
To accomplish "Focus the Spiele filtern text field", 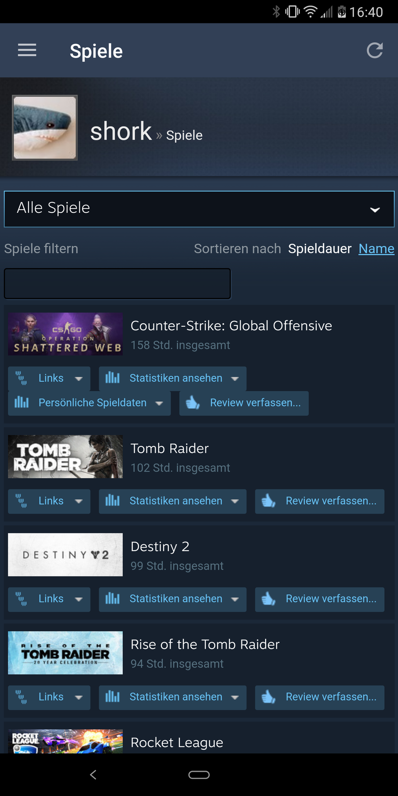I will 117,284.
